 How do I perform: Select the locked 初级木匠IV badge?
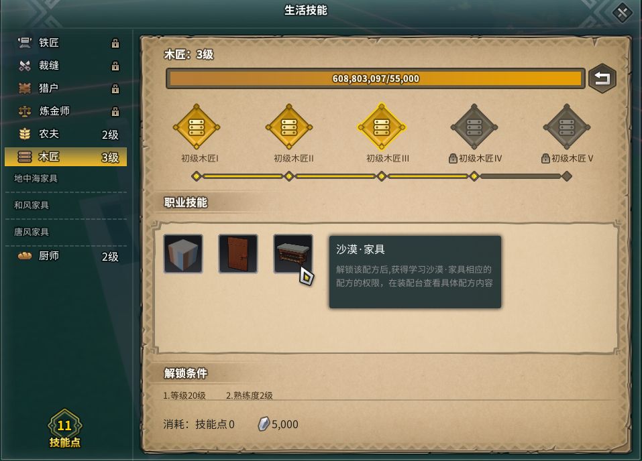point(474,127)
